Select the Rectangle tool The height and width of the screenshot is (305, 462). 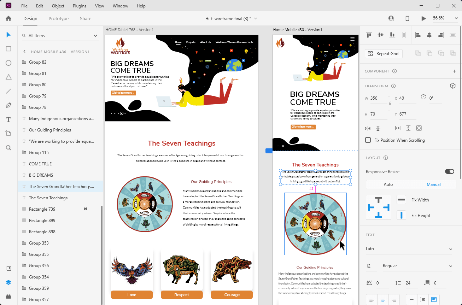click(x=8, y=49)
